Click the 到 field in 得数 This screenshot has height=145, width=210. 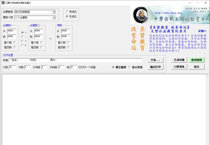[65, 37]
